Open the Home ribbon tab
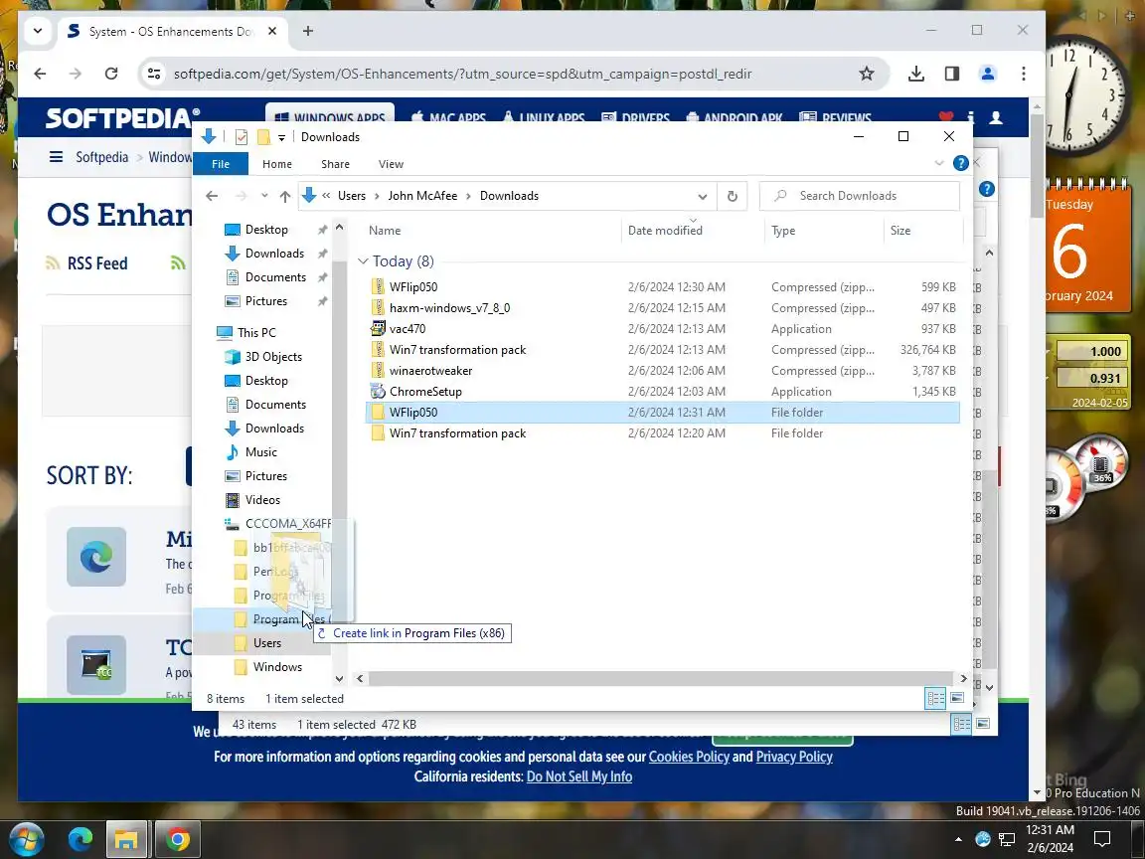Viewport: 1145px width, 859px height. point(276,164)
